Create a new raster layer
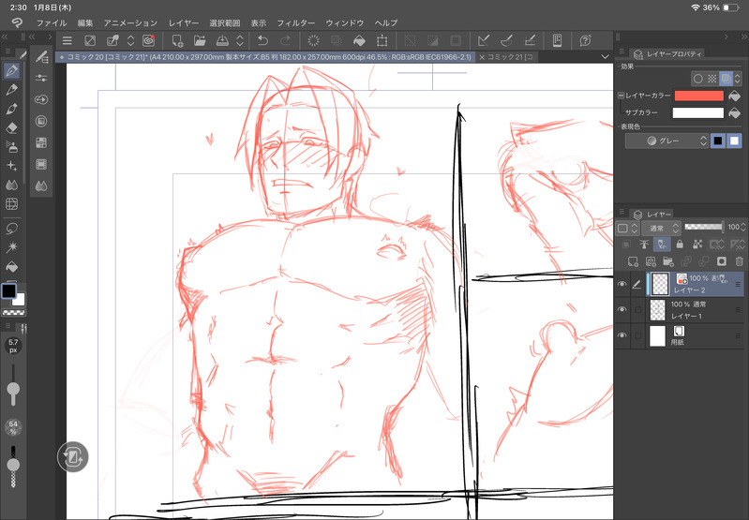Screen dimensions: 749x520 click(633, 261)
